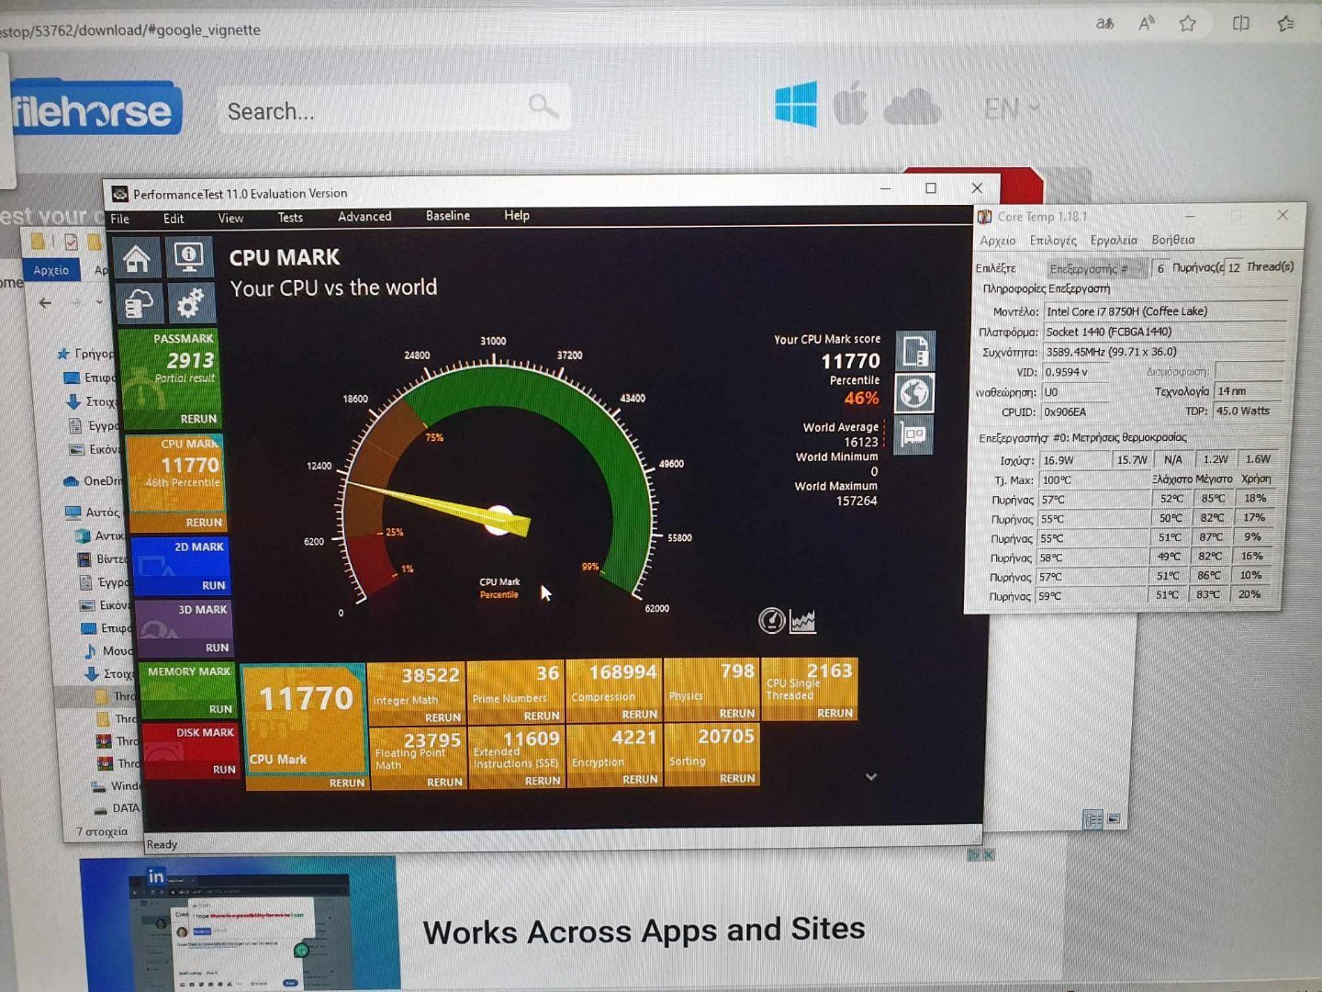Image resolution: width=1322 pixels, height=992 pixels.
Task: Select the bar chart view icon
Action: [x=803, y=622]
